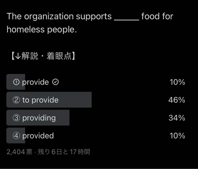Click the circled number 4 icon
Image resolution: width=198 pixels, height=169 pixels.
click(16, 136)
